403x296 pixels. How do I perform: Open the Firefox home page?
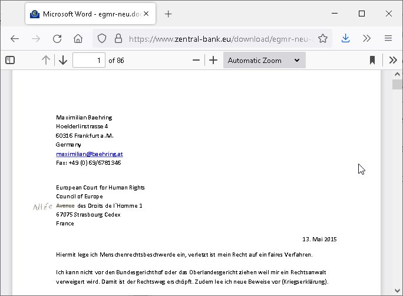[78, 39]
